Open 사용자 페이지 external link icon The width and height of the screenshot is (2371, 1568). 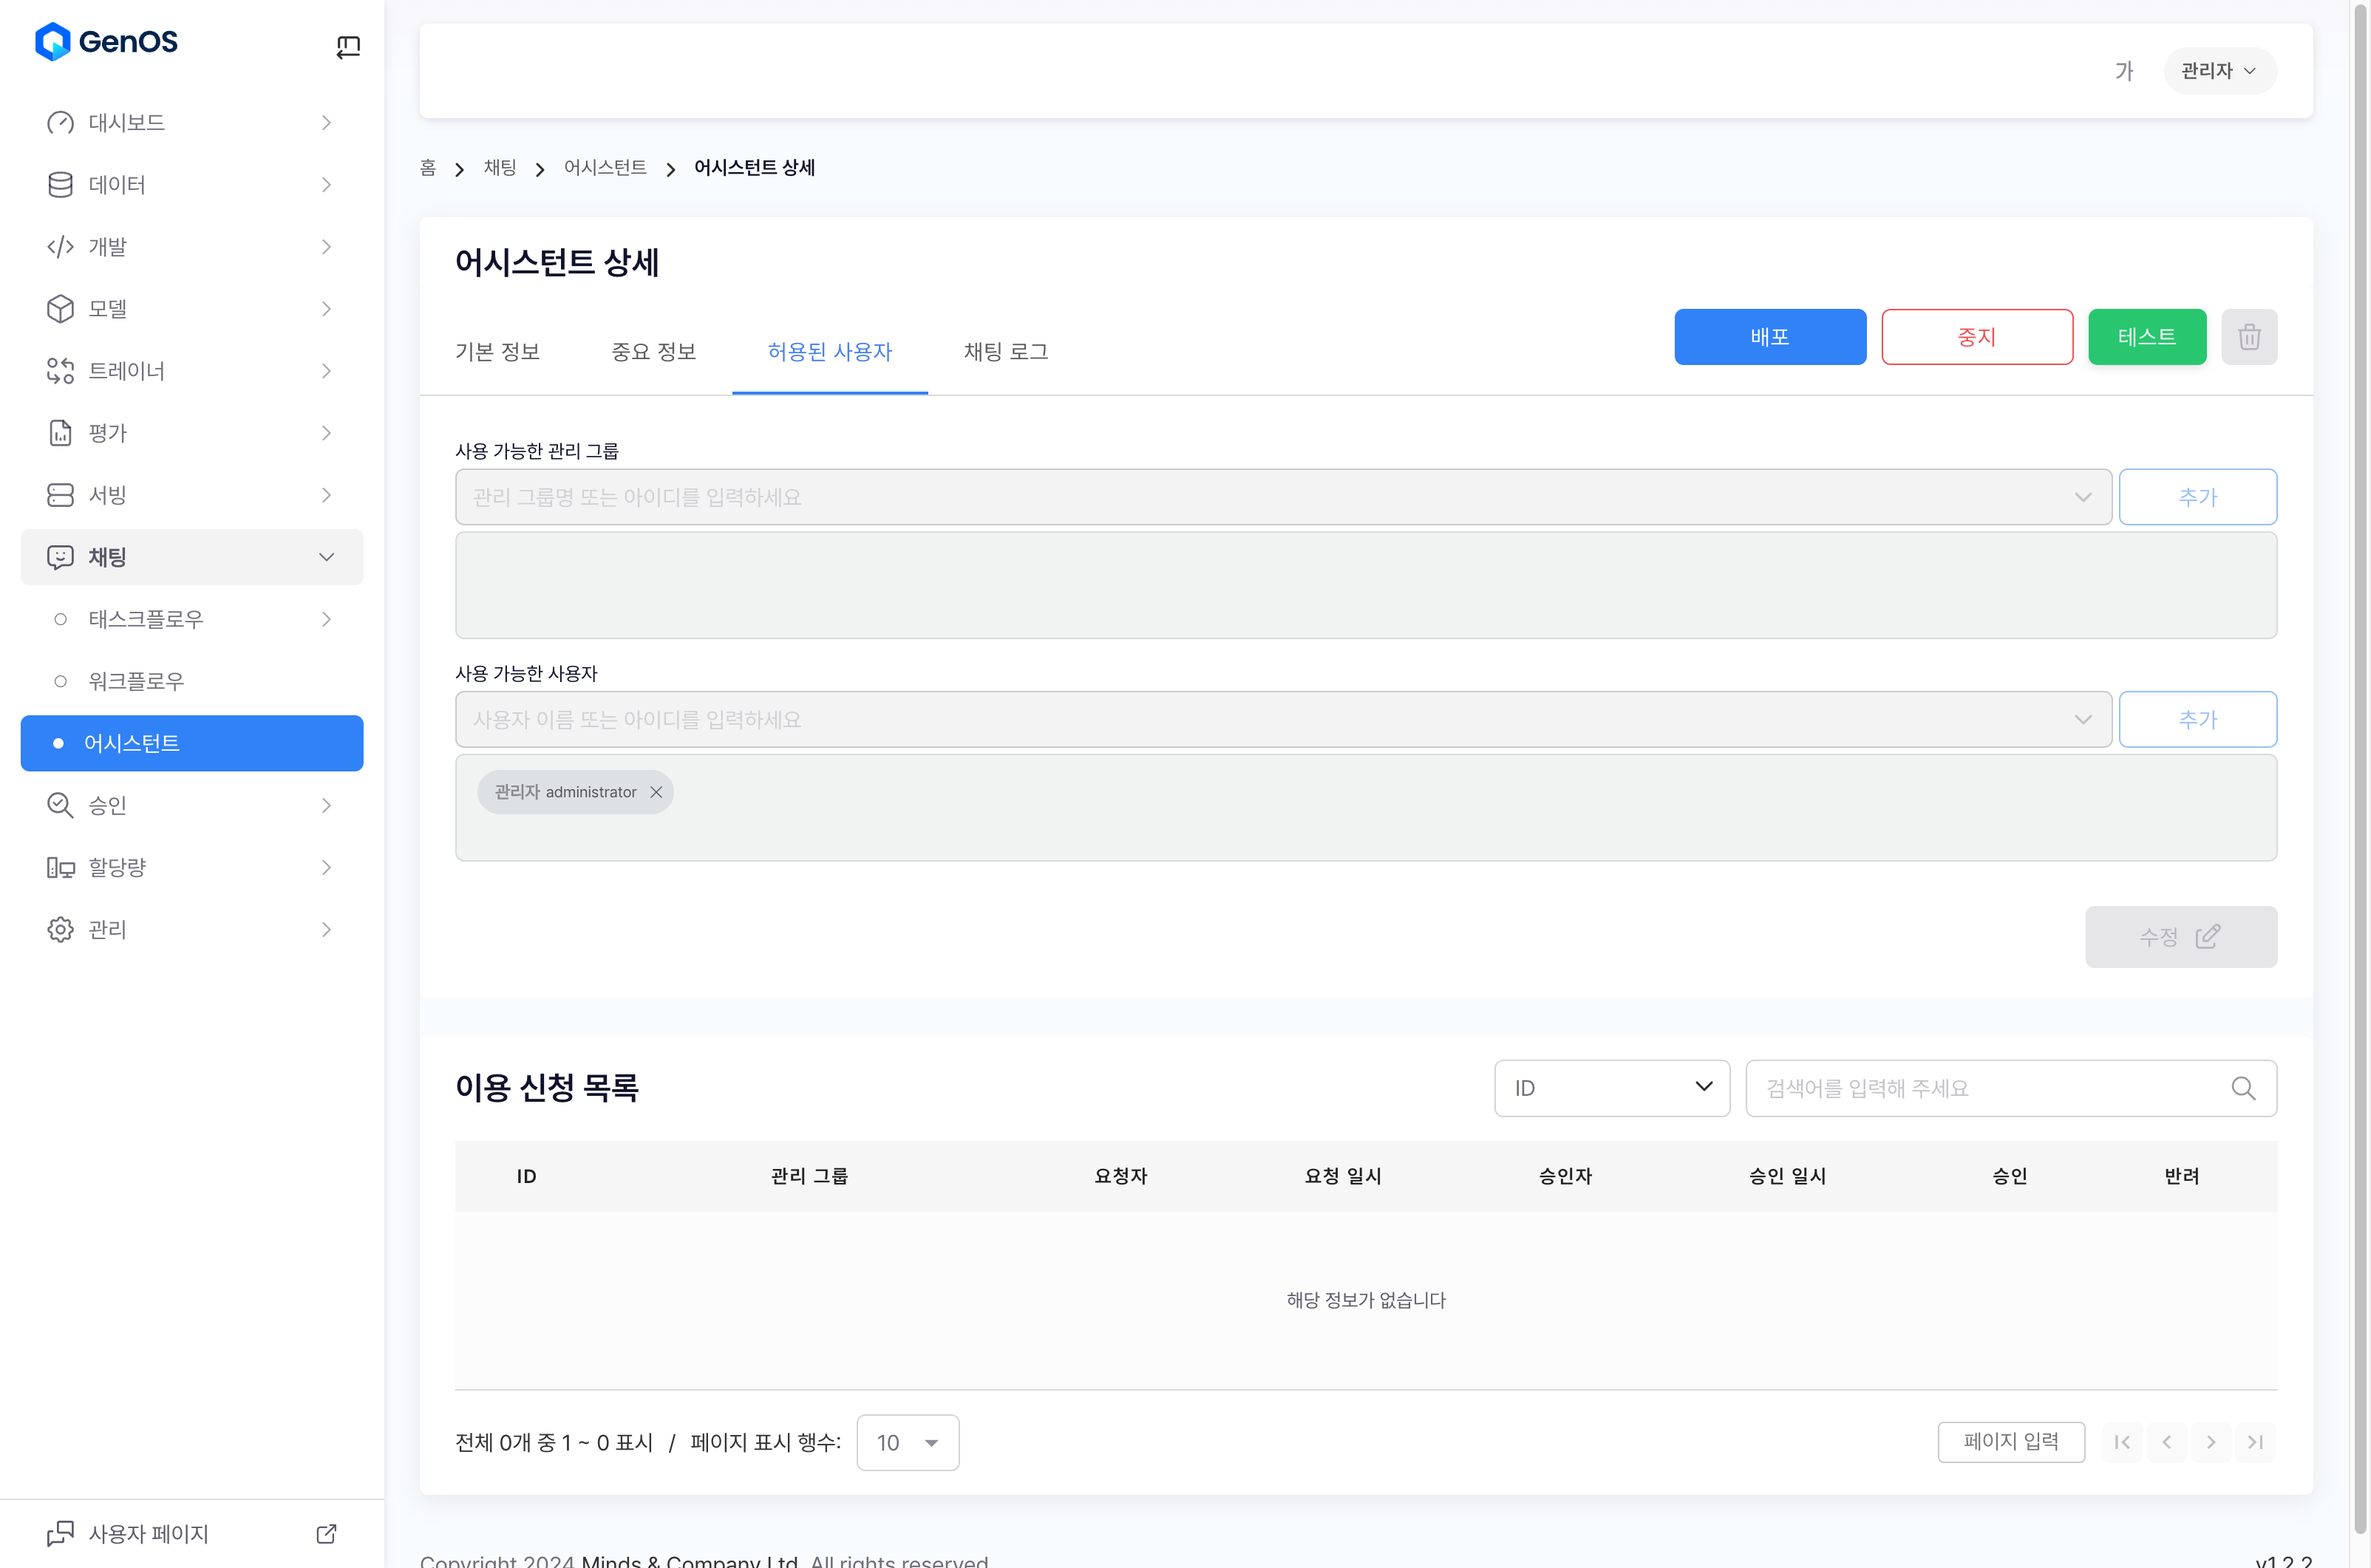click(326, 1533)
